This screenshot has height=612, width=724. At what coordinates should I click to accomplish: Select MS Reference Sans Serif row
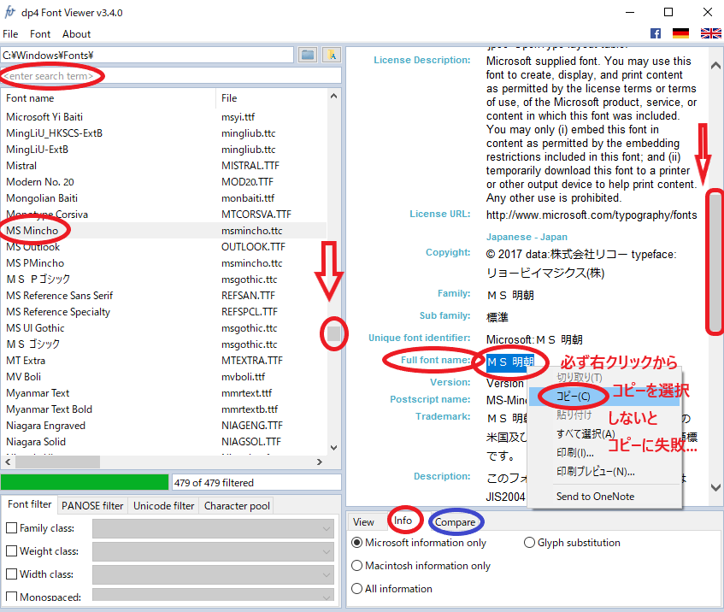click(x=164, y=295)
